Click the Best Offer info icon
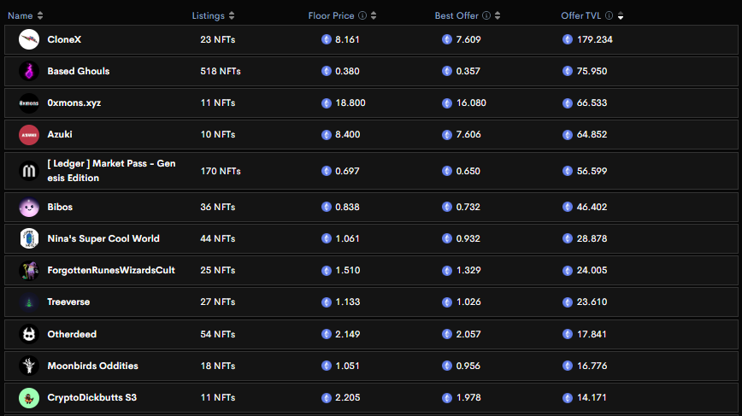This screenshot has height=416, width=742. tap(486, 15)
